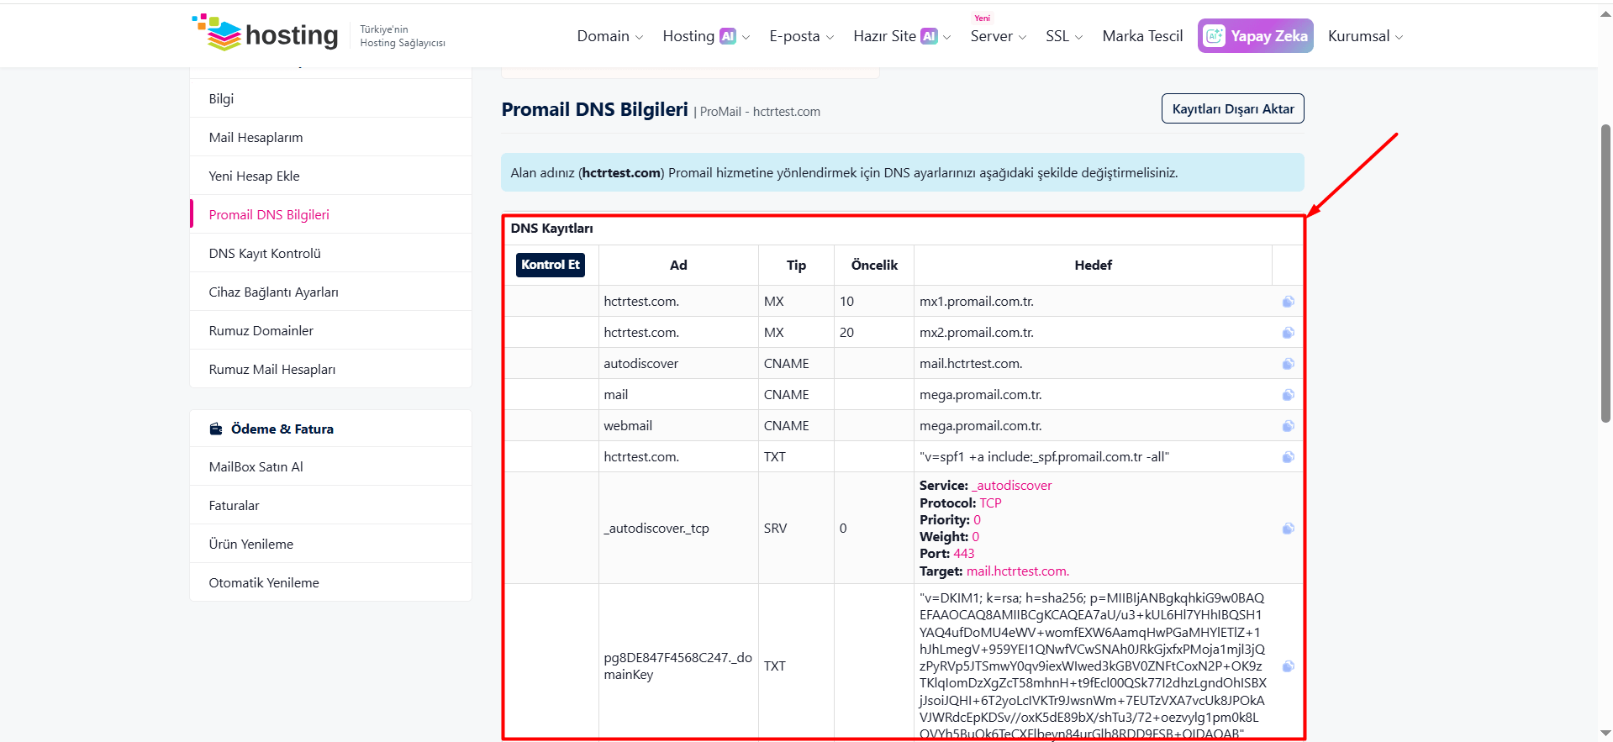This screenshot has height=742, width=1613.
Task: Click the scrollbar down arrow
Action: coord(1605,733)
